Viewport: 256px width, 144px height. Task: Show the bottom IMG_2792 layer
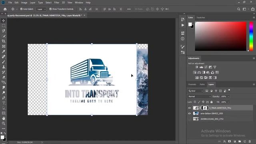click(x=189, y=119)
